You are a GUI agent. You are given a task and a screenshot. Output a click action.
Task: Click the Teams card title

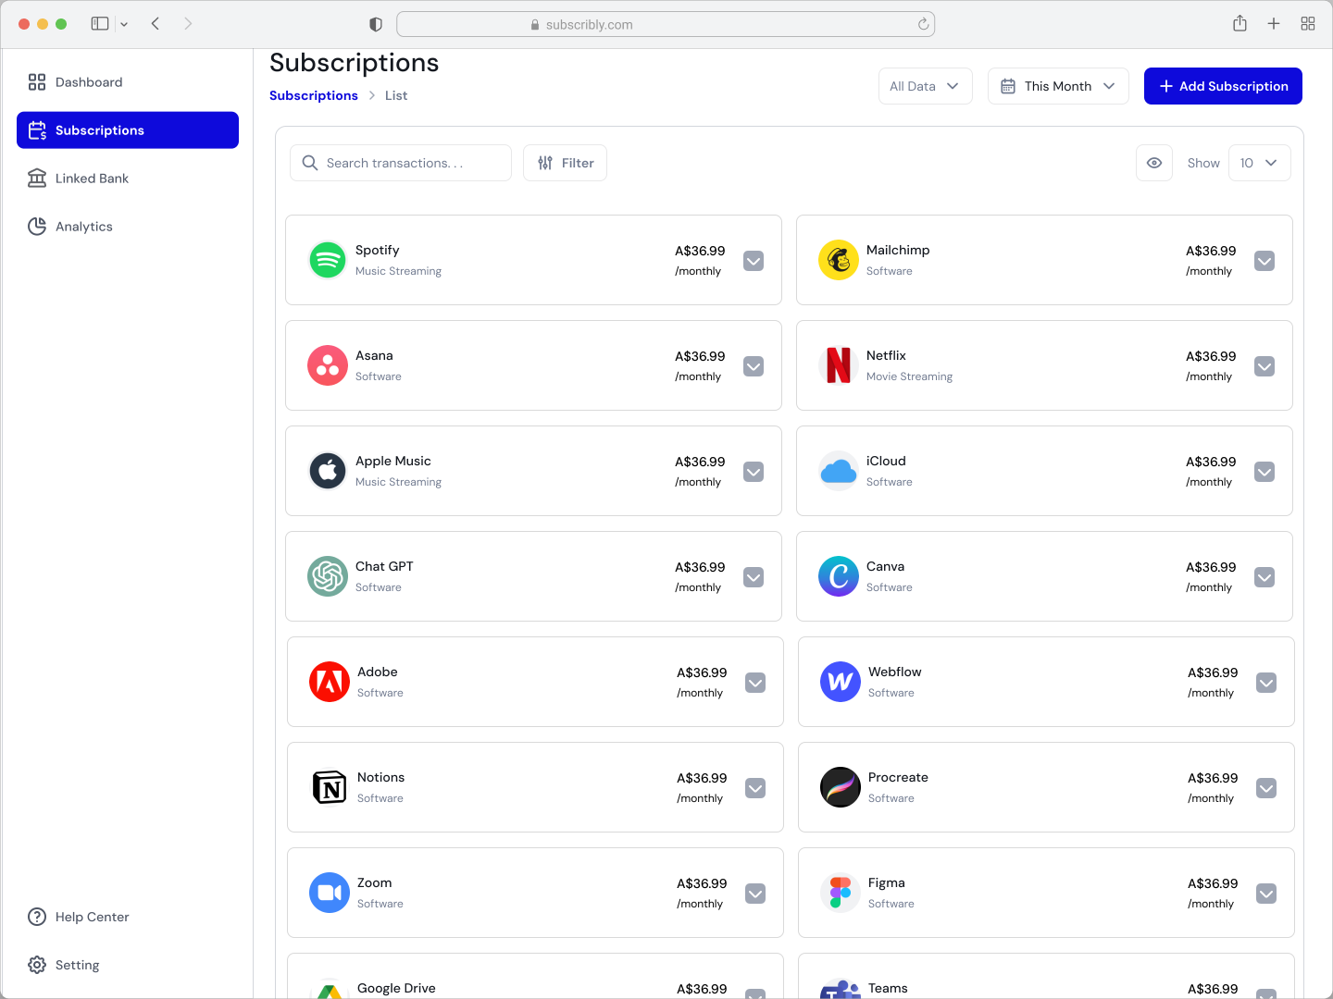[888, 988]
